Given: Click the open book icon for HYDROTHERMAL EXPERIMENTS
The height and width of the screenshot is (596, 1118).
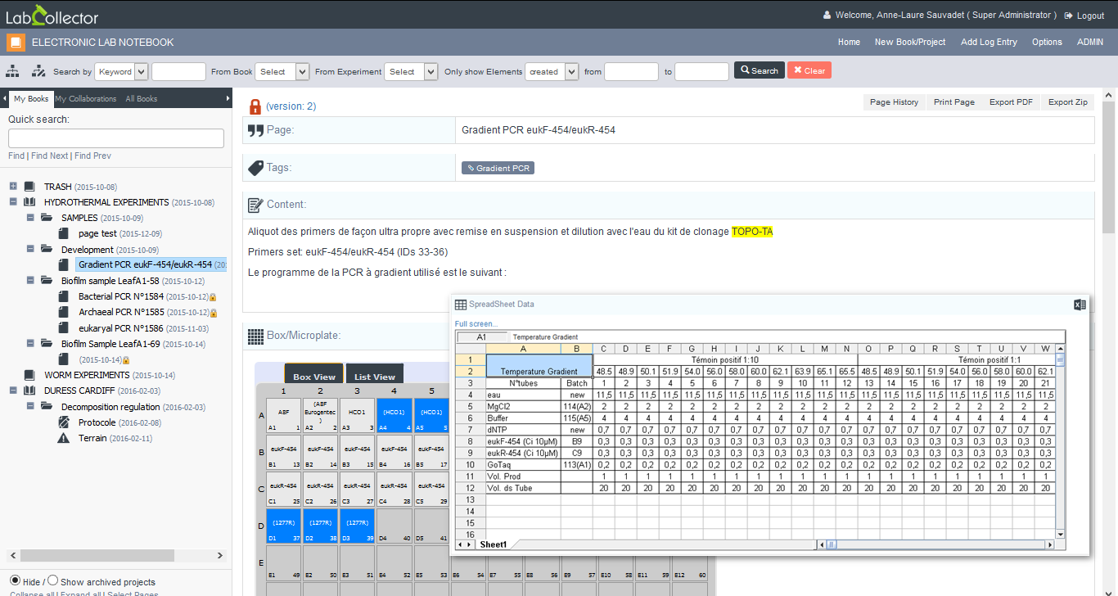Looking at the screenshot, I should coord(29,202).
